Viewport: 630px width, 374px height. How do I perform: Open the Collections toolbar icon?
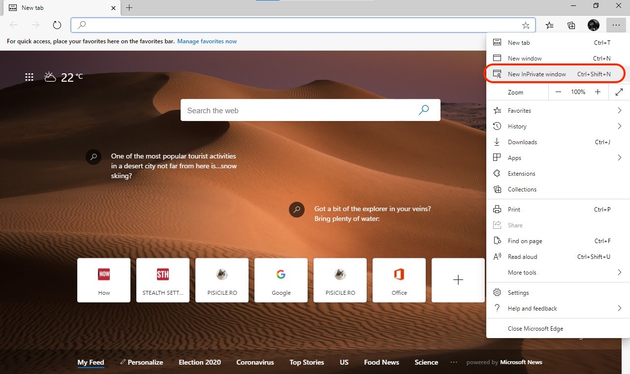[x=571, y=25]
